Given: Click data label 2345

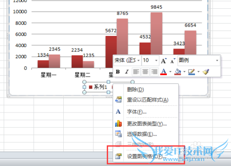Looking at the screenshot, I should (55, 49).
